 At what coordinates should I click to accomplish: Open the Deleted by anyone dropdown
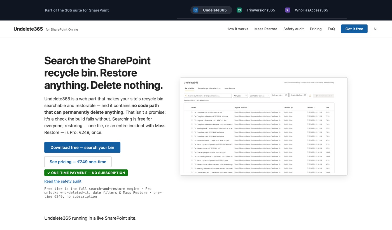(x=259, y=96)
